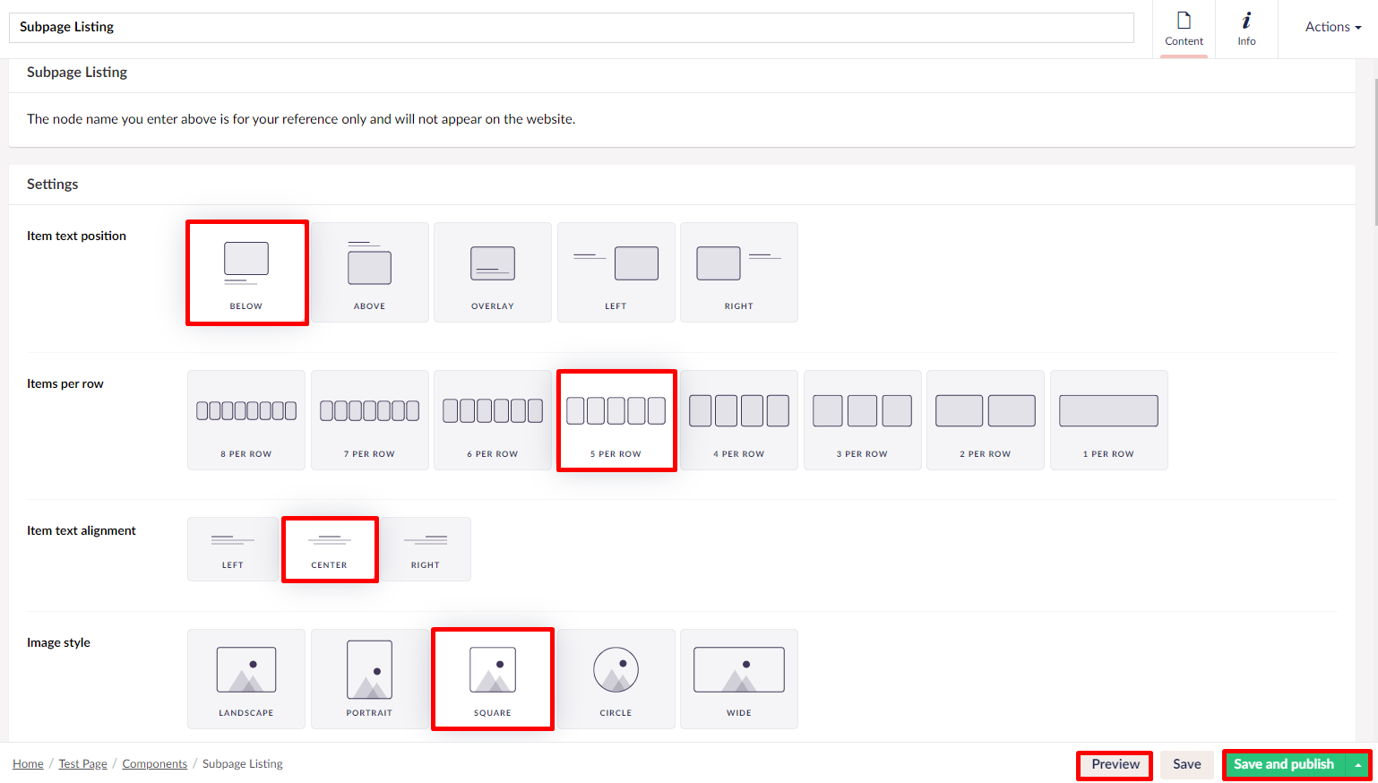This screenshot has width=1378, height=783.
Task: Choose 6 per row layout
Action: point(493,420)
